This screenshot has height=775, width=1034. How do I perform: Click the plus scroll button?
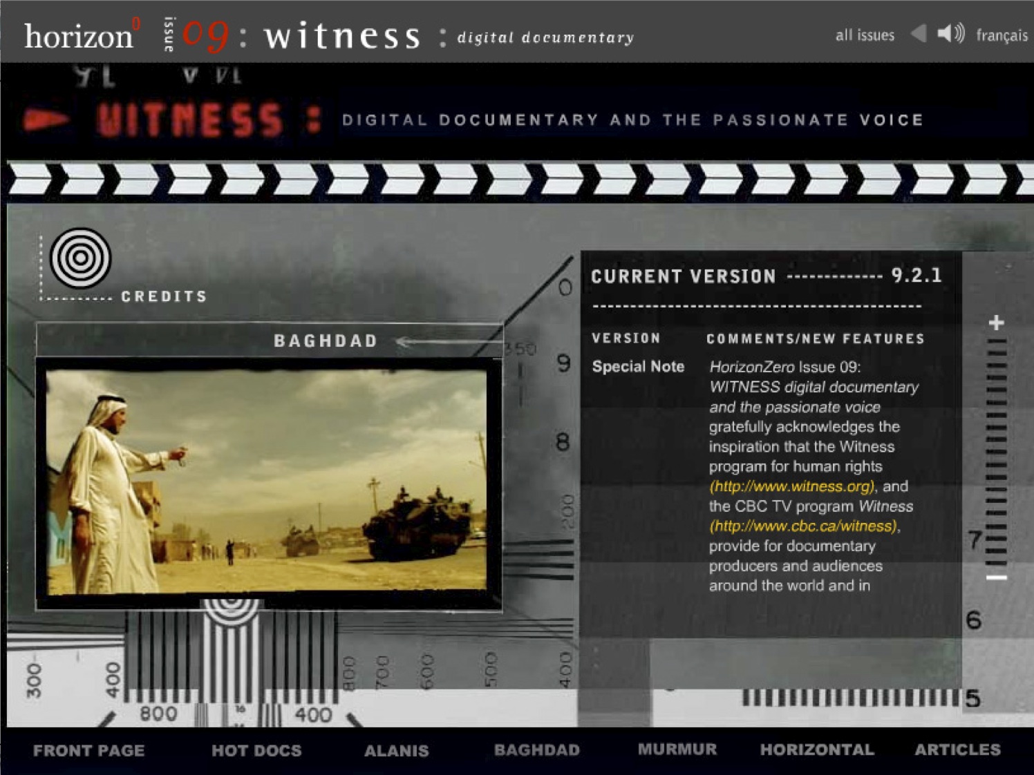pos(996,323)
